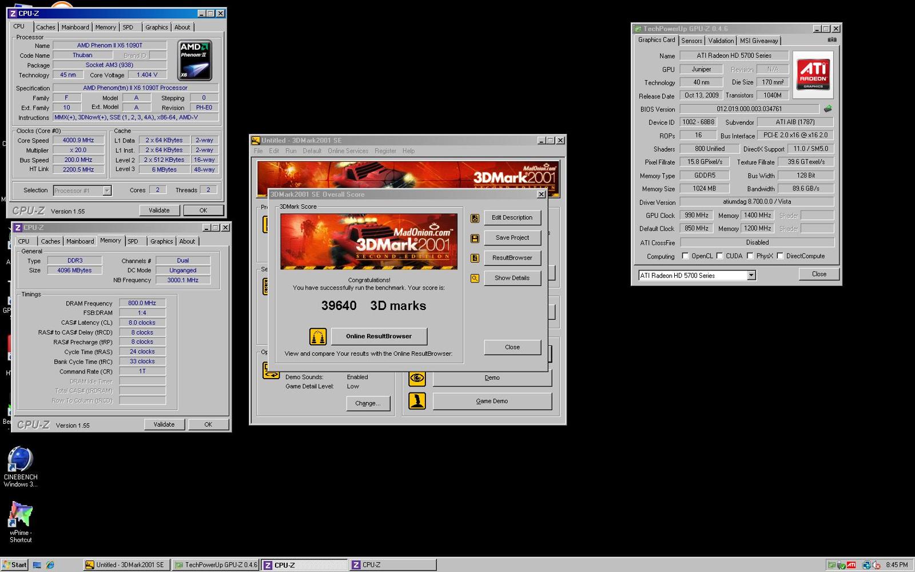915x572 pixels.
Task: Click the Save Project floppy disk icon
Action: tap(475, 238)
